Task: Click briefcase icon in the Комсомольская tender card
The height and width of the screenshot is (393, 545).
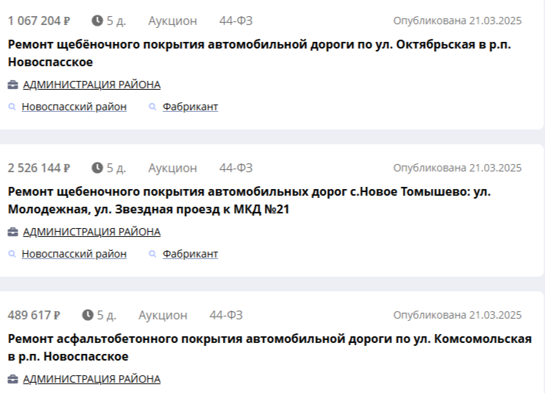Action: (x=13, y=379)
